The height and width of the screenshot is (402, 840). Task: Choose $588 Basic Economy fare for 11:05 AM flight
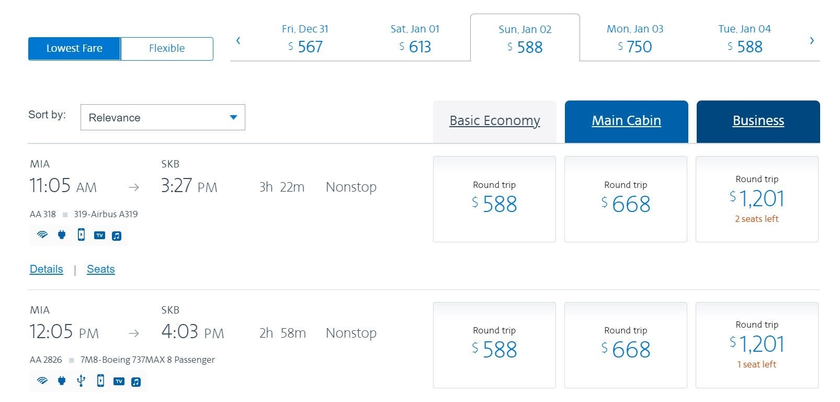(494, 199)
